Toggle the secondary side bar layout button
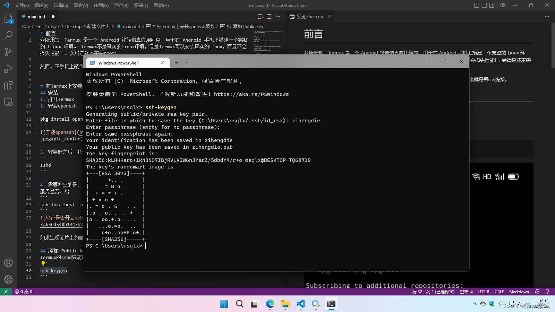Viewport: 555px width, 312px height. (492, 5)
